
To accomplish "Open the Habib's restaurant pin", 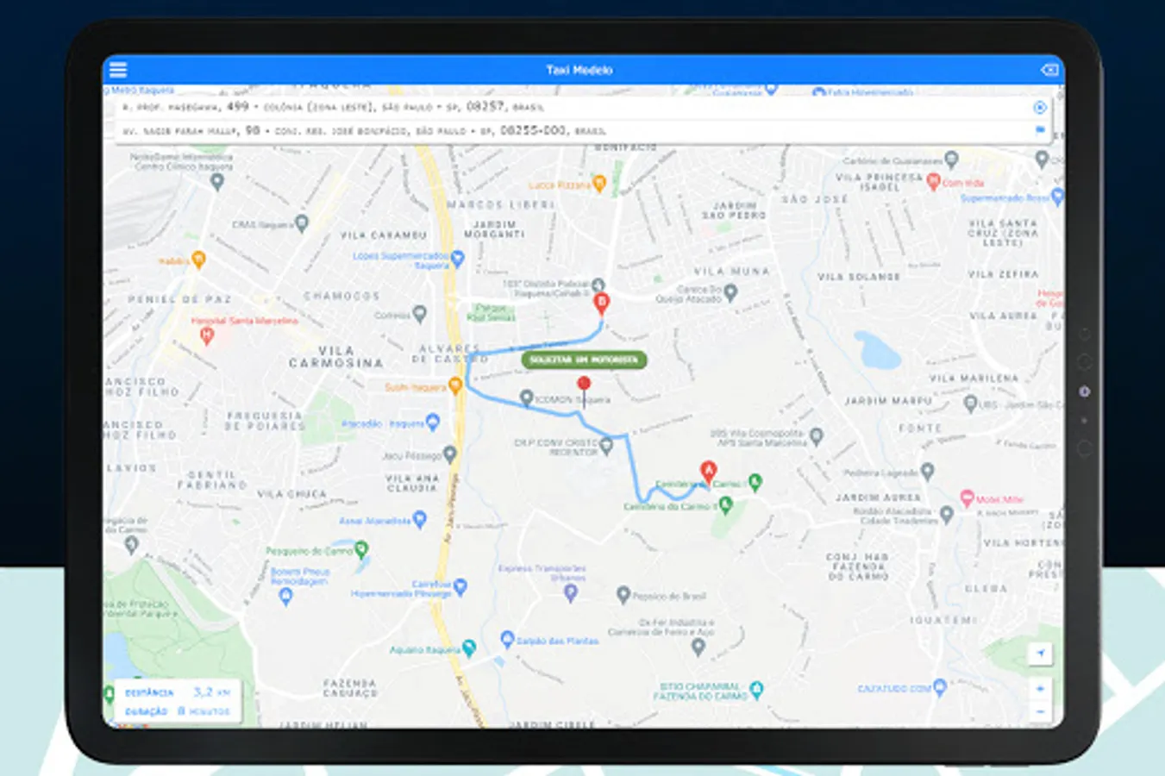I will coord(198,259).
